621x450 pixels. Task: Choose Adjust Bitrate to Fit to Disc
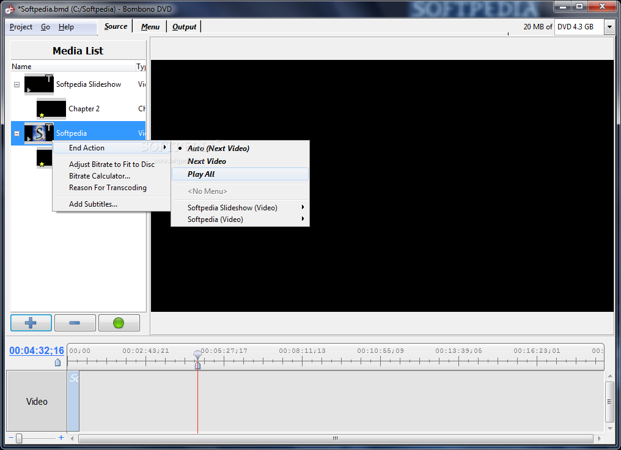tap(112, 164)
